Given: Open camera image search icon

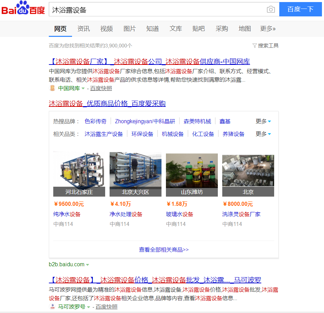Looking at the screenshot, I should (x=271, y=9).
